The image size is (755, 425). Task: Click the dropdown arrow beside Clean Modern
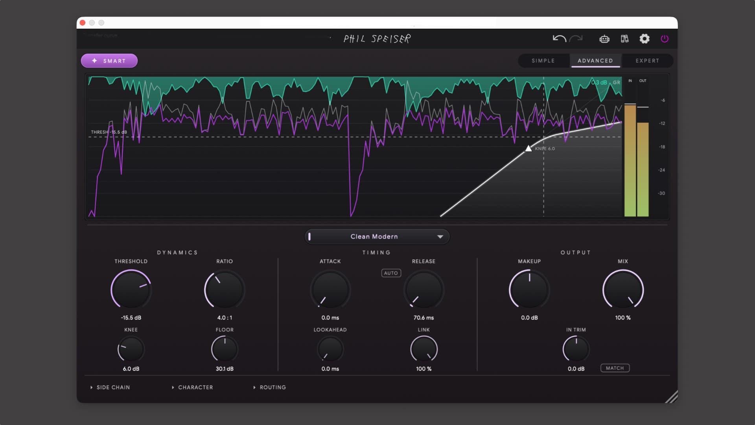coord(440,237)
